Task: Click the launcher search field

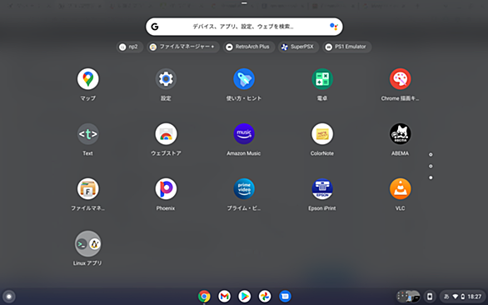Action: (x=244, y=27)
